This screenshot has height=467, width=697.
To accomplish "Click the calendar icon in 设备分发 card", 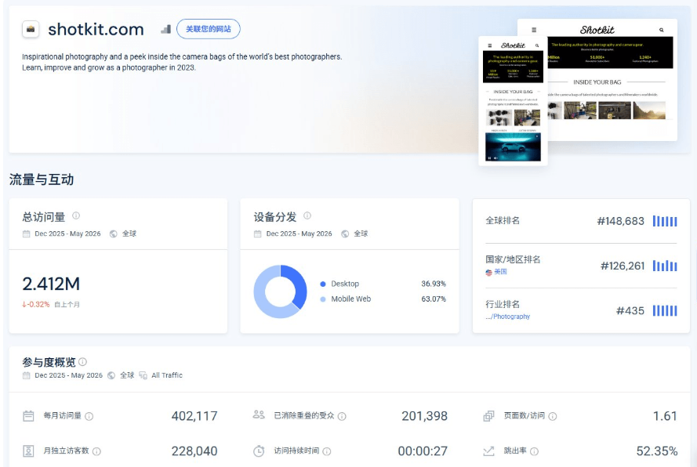I will coord(257,233).
